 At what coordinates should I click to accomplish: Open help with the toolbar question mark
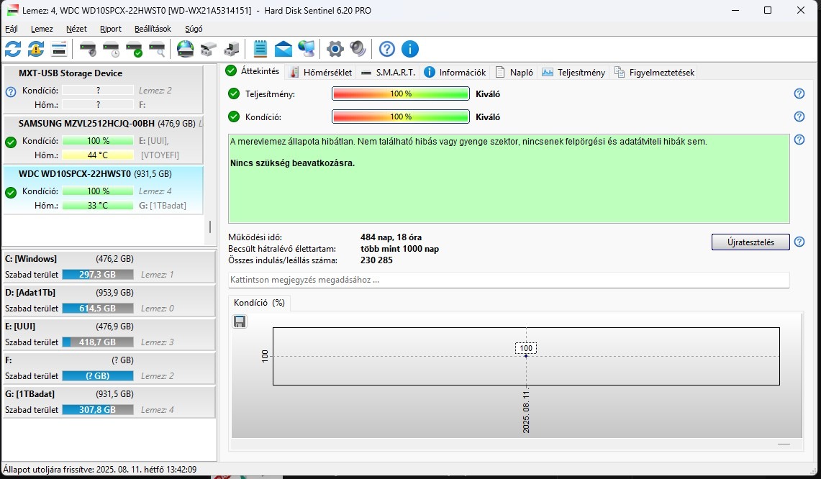(x=387, y=49)
